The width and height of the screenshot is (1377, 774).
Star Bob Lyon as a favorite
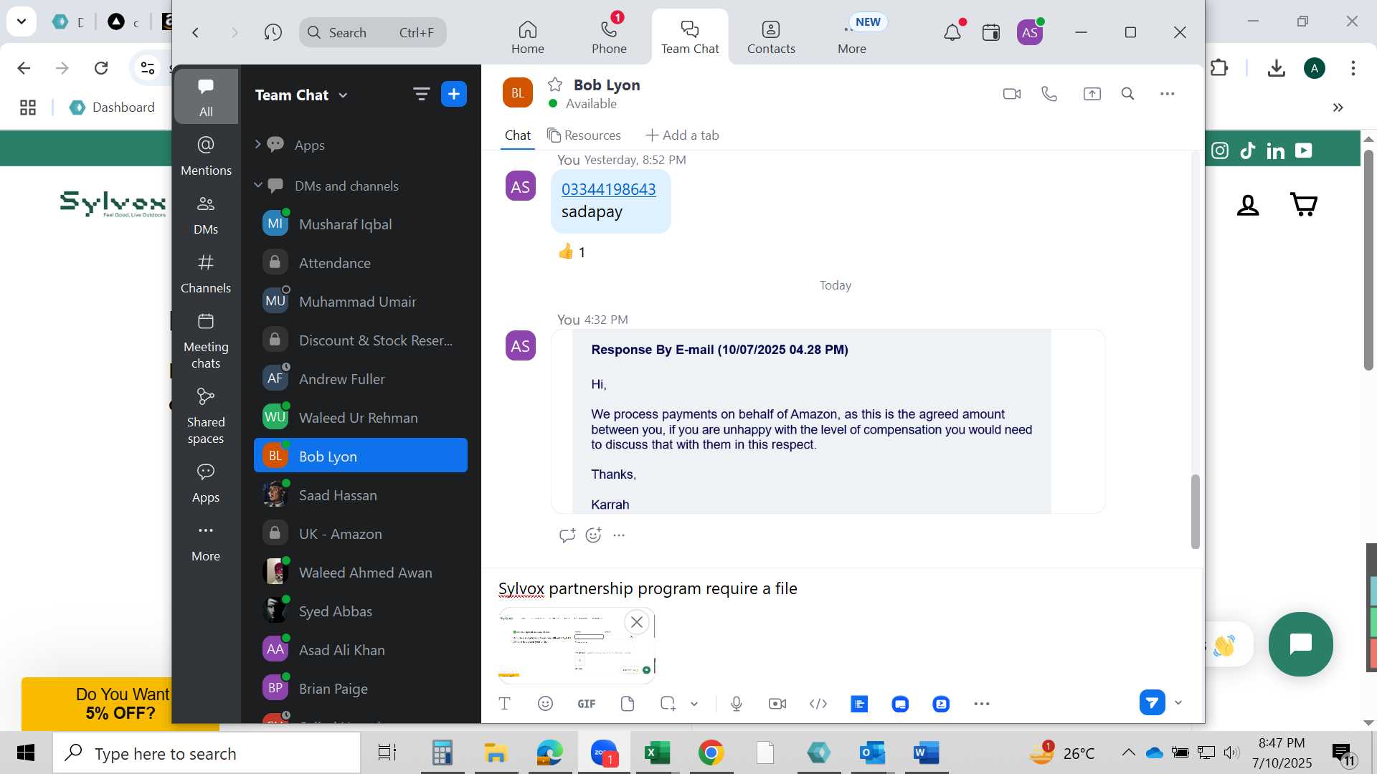click(x=555, y=85)
